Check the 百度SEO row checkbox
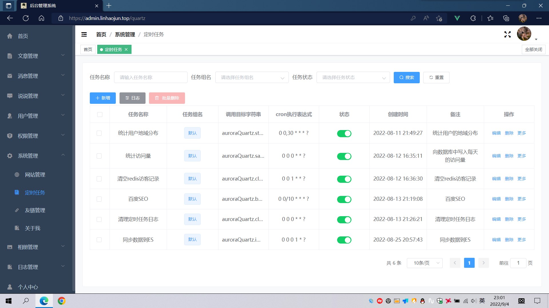 (99, 199)
